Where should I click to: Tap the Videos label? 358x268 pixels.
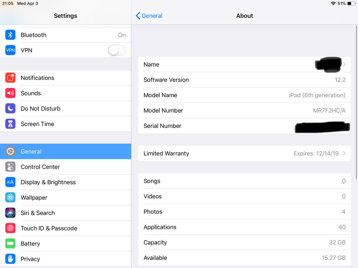tap(153, 196)
